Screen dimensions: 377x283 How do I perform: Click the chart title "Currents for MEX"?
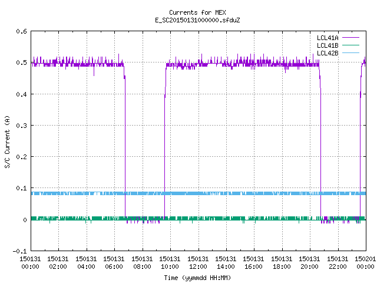197,12
